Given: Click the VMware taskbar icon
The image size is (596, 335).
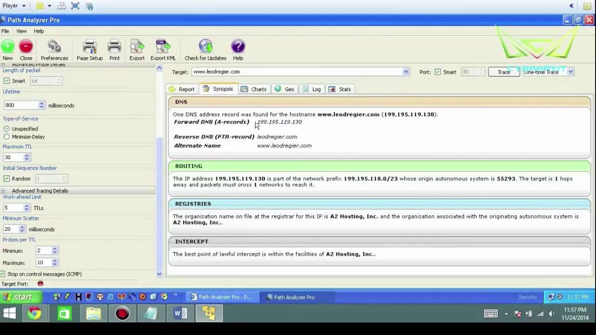Looking at the screenshot, I should 209,314.
